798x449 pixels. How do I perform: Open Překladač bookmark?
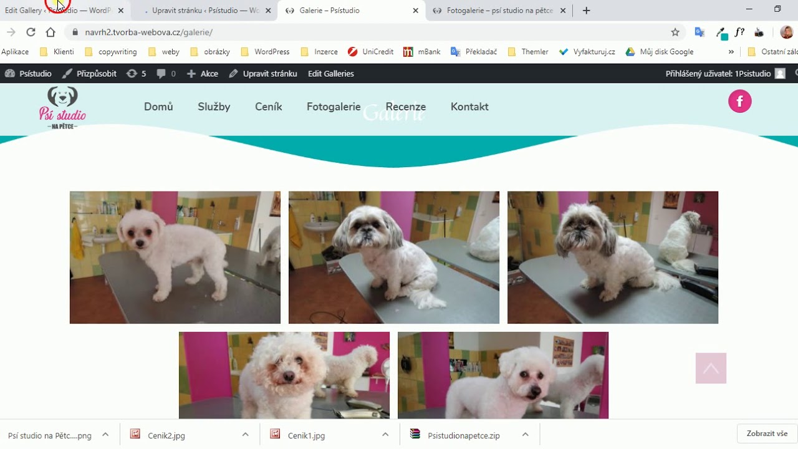(x=474, y=52)
